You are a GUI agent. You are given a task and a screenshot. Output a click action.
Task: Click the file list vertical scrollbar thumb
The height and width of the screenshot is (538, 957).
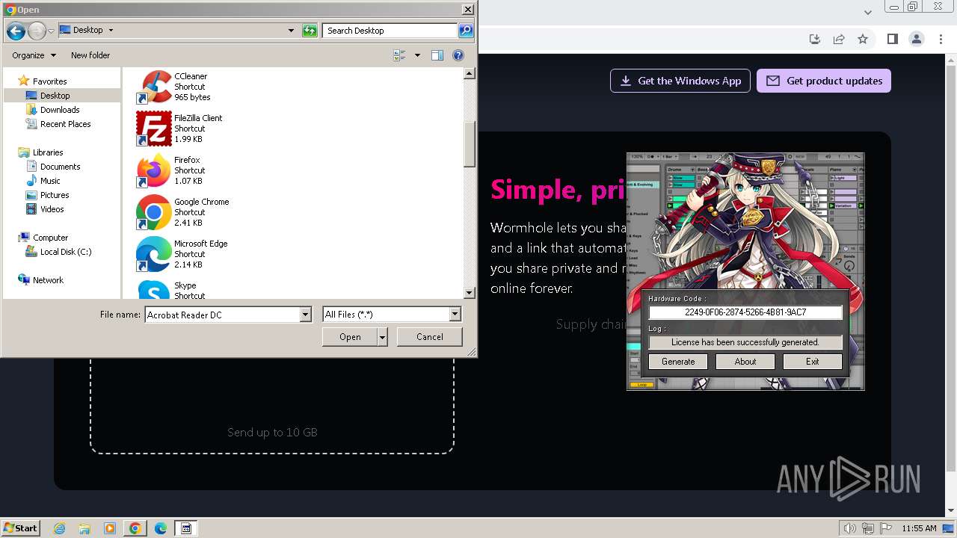pos(470,144)
